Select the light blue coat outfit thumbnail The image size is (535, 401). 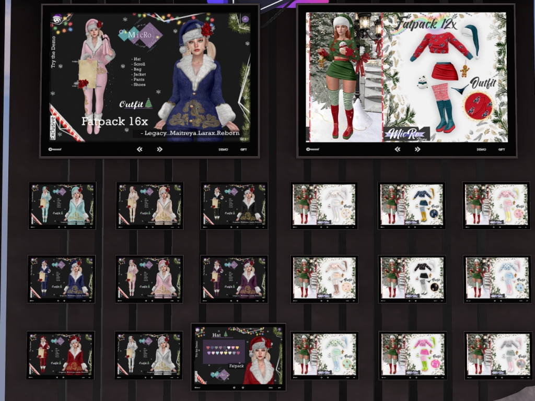pos(62,205)
